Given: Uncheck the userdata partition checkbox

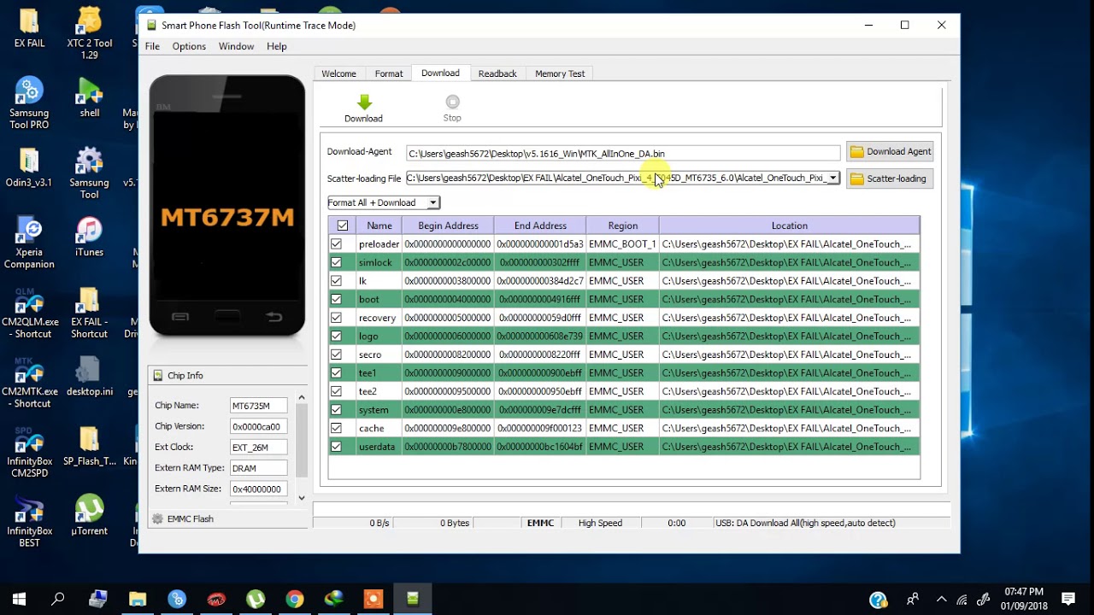Looking at the screenshot, I should pyautogui.click(x=337, y=447).
